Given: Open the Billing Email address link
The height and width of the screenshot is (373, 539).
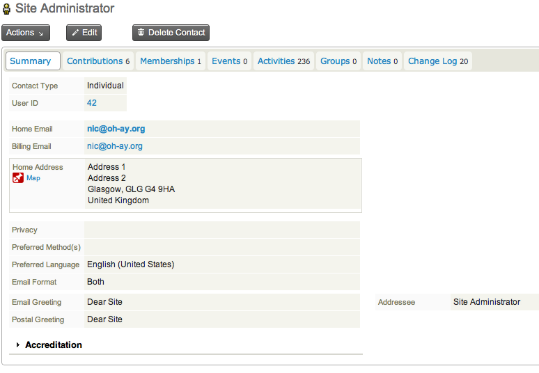Looking at the screenshot, I should [x=115, y=146].
